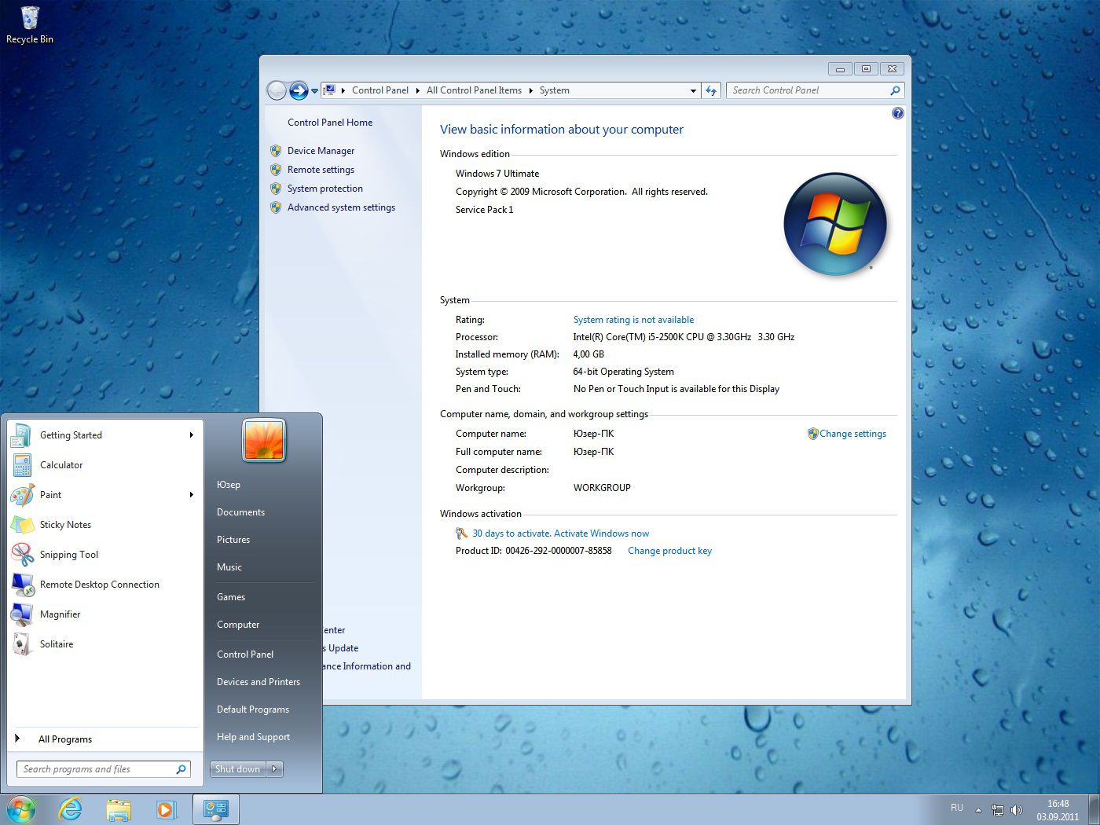Viewport: 1100px width, 825px height.
Task: Click the Show desktop strip
Action: click(1094, 809)
